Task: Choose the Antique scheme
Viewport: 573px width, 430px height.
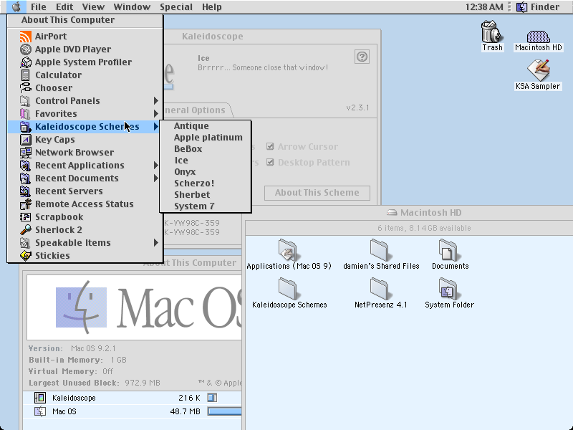Action: tap(206, 126)
